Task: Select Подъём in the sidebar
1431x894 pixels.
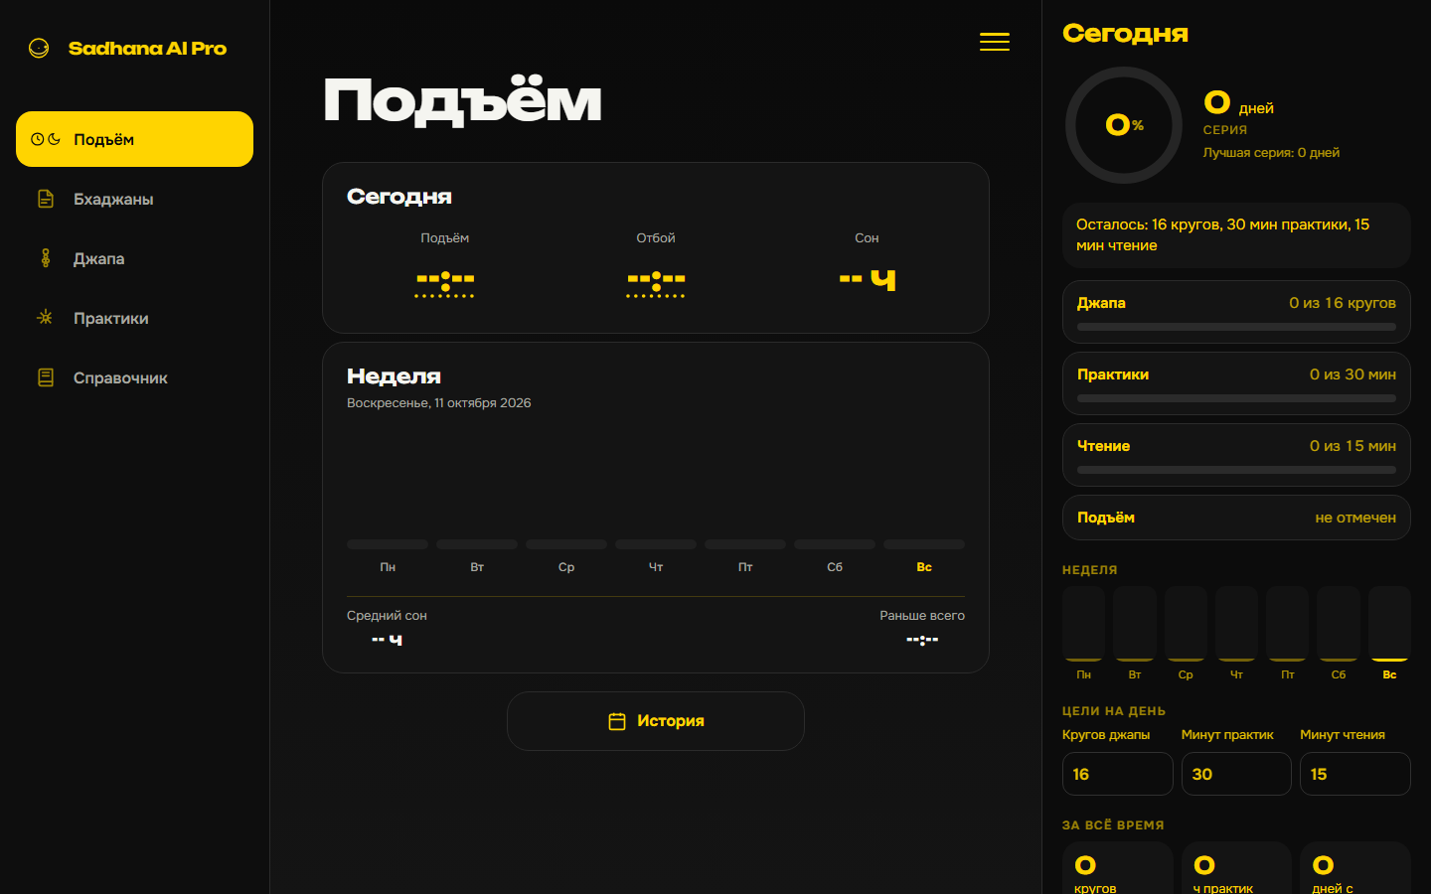Action: tap(134, 139)
